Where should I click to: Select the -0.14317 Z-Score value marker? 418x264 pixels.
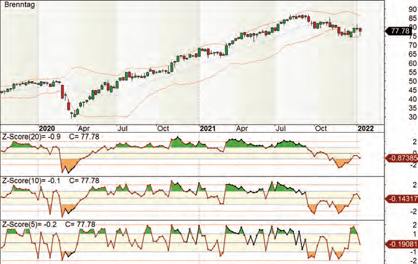[x=402, y=198]
